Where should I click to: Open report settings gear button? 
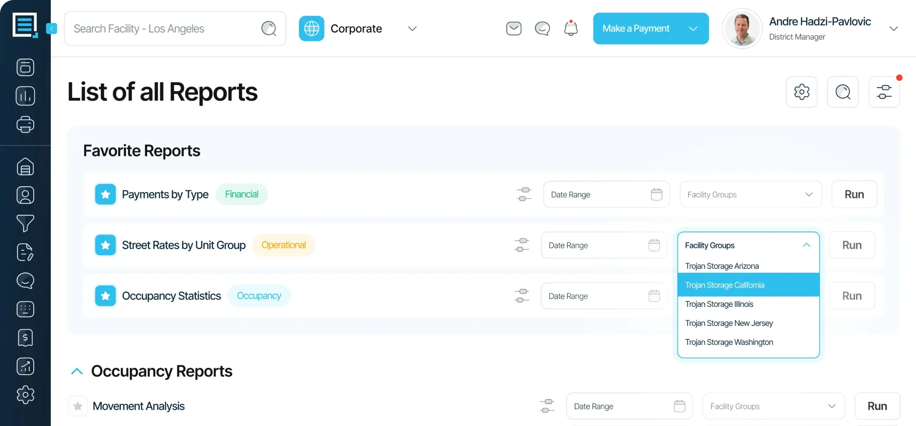coord(802,92)
